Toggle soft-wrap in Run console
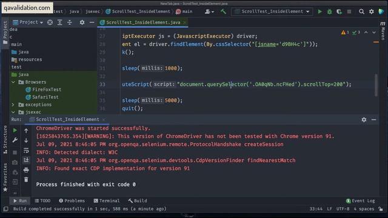 [x=26, y=150]
